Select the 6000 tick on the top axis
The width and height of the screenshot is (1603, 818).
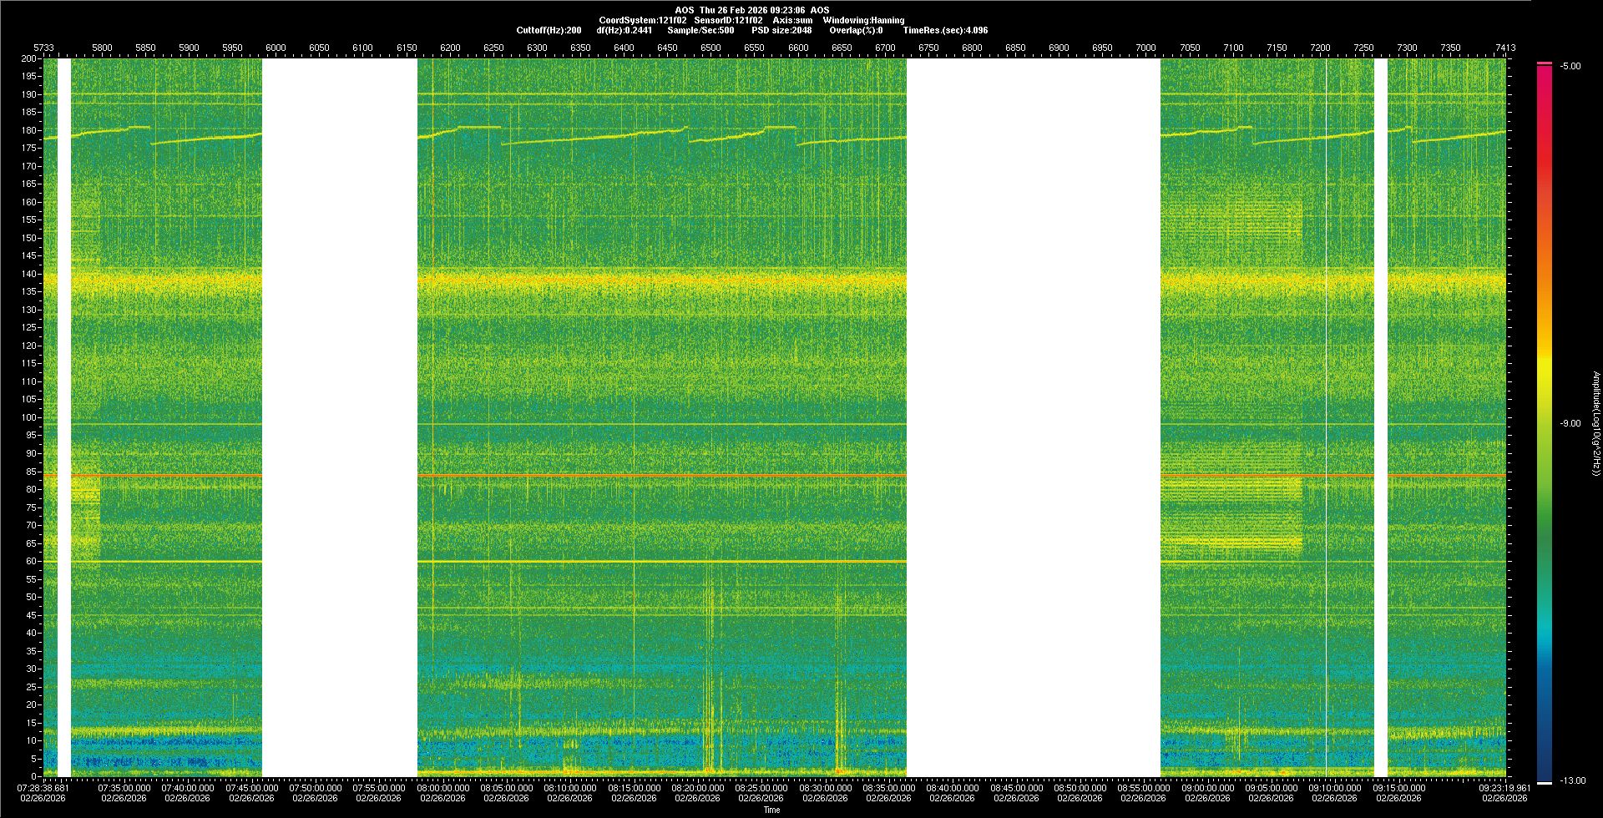[276, 48]
